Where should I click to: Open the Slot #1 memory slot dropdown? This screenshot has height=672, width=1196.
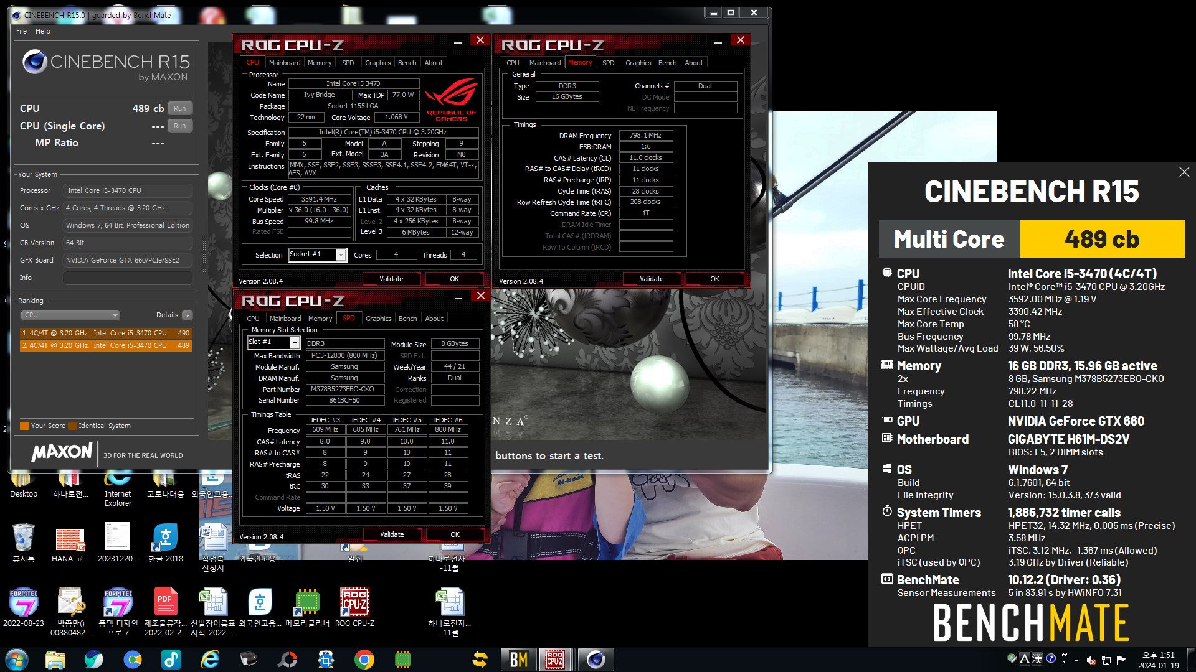click(x=295, y=342)
